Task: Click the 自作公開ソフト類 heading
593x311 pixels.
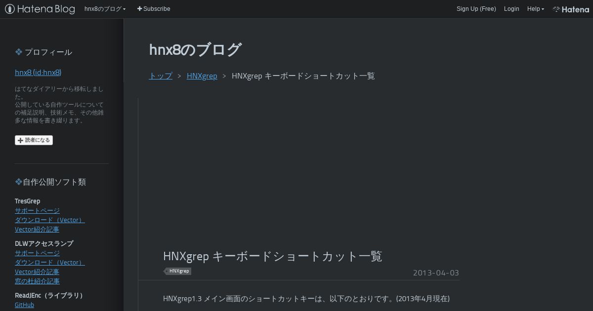Action: click(x=50, y=182)
